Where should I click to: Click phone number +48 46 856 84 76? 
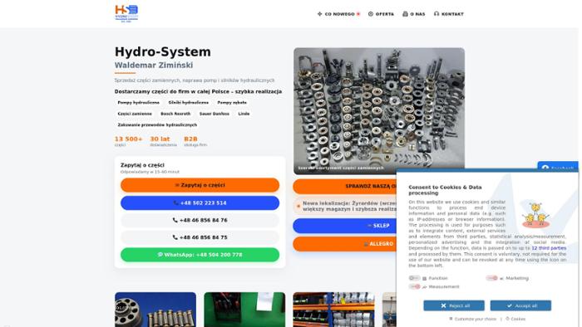(200, 220)
